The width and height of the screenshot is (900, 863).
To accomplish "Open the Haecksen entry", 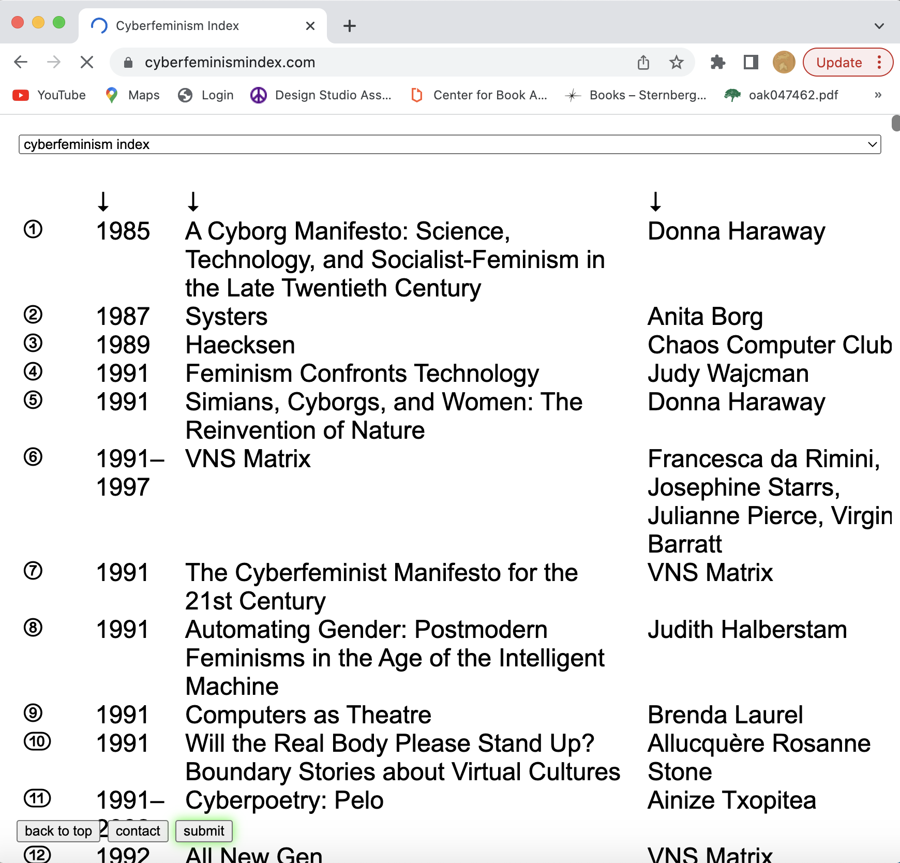I will [x=241, y=345].
